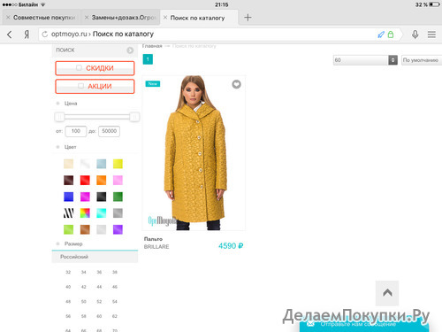The image size is (442, 332).
Task: Tap the scroll-to-top arrow button
Action: (x=387, y=293)
